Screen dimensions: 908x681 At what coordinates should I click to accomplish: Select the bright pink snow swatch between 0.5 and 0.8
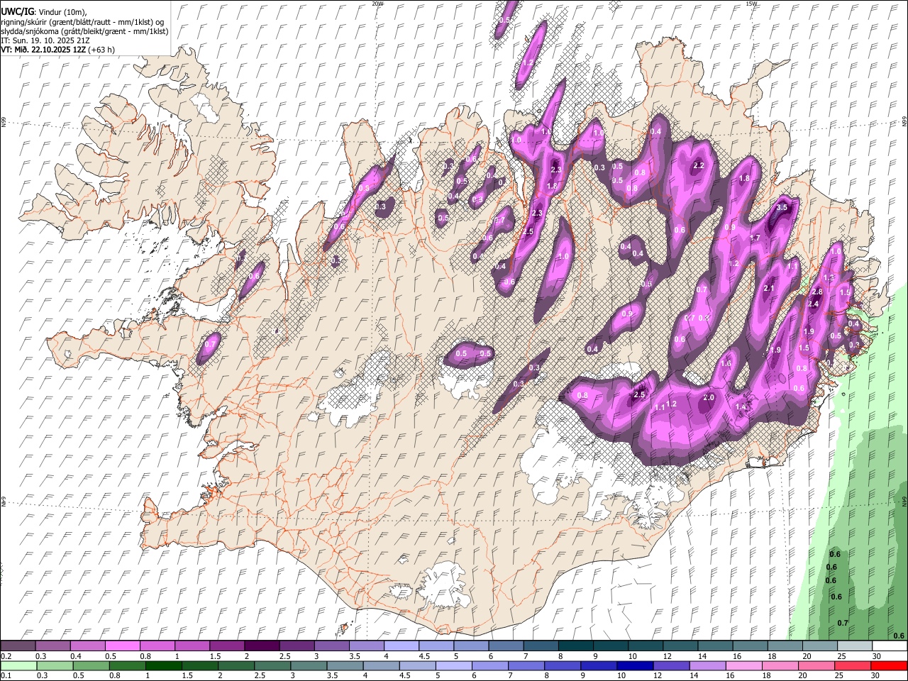[x=122, y=646]
